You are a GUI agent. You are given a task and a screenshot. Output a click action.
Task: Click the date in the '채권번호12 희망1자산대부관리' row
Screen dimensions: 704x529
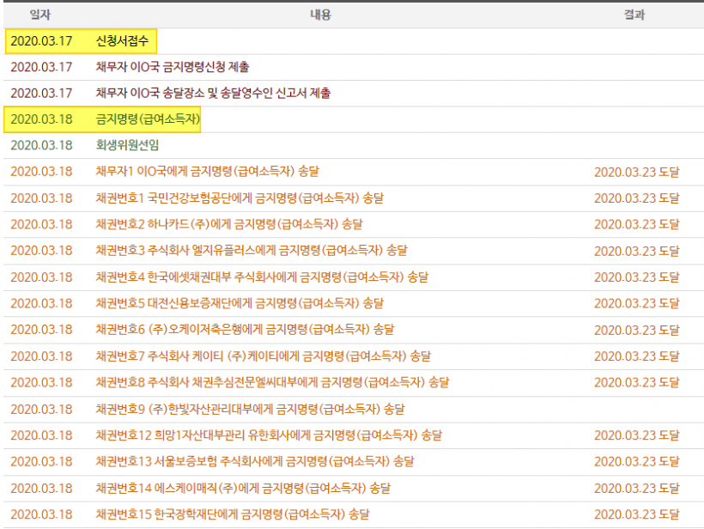[x=41, y=435]
